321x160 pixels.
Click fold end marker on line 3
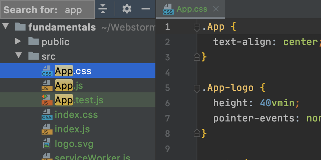point(197,57)
